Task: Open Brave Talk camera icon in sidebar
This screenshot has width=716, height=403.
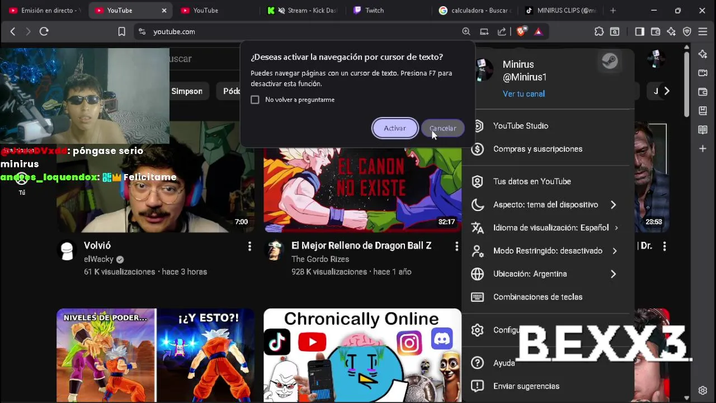Action: point(703,73)
